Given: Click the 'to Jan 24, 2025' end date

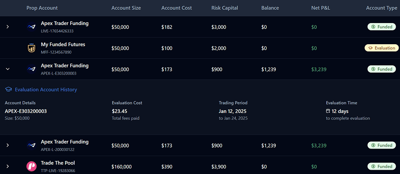Looking at the screenshot, I should click(233, 118).
